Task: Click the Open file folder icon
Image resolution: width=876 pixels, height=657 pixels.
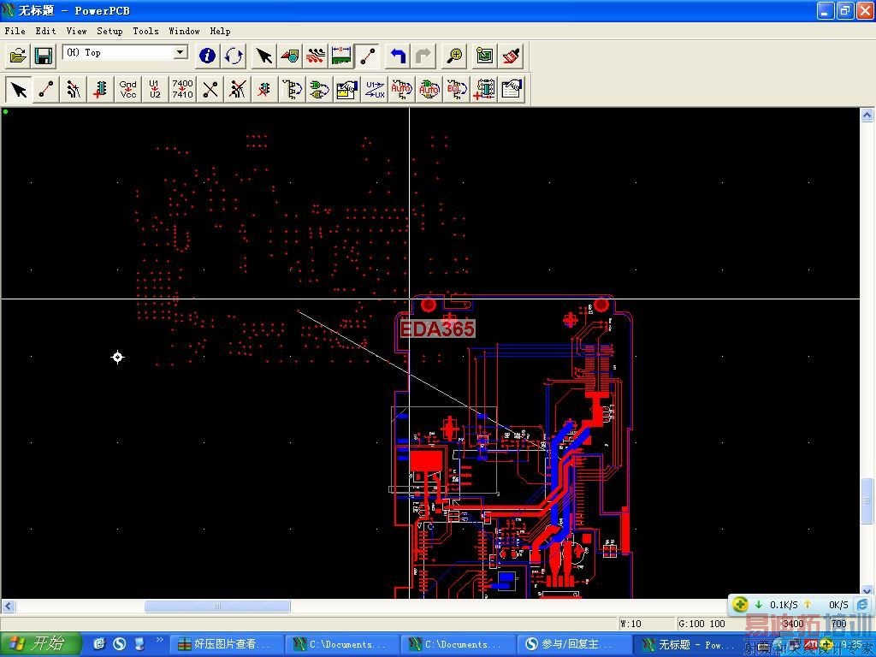Action: (x=18, y=56)
